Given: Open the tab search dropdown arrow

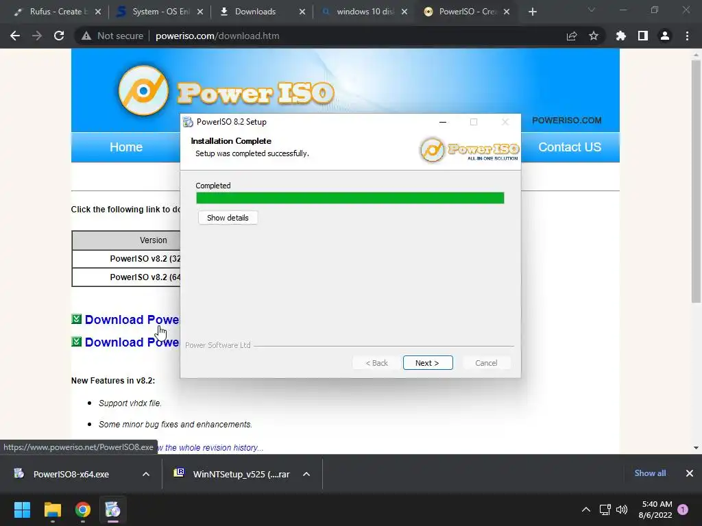Looking at the screenshot, I should 592,10.
